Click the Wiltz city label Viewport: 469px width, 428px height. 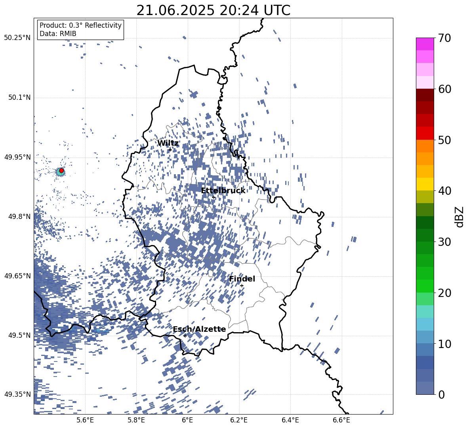(168, 143)
